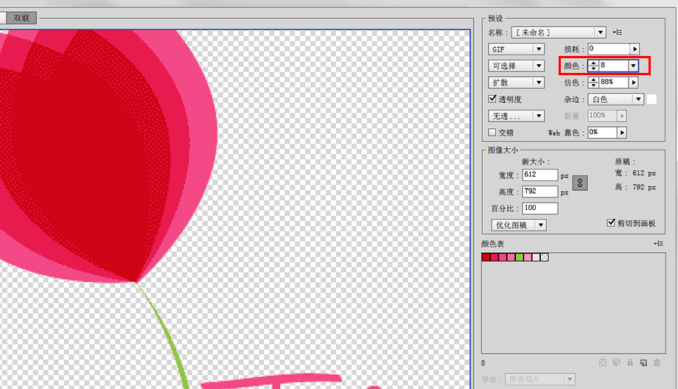
Task: Expand the 颜色 colors count dropdown
Action: click(632, 66)
